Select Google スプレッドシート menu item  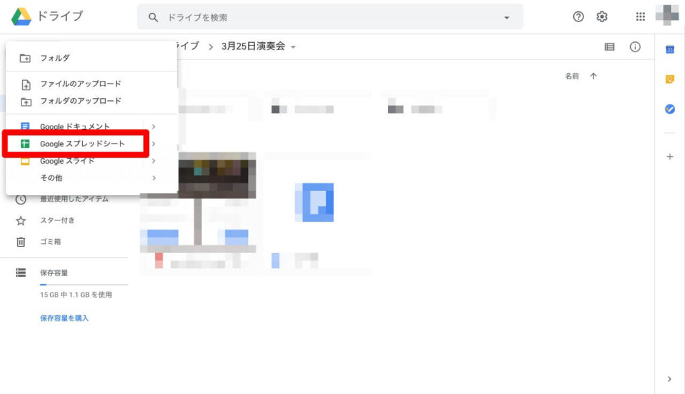click(91, 144)
